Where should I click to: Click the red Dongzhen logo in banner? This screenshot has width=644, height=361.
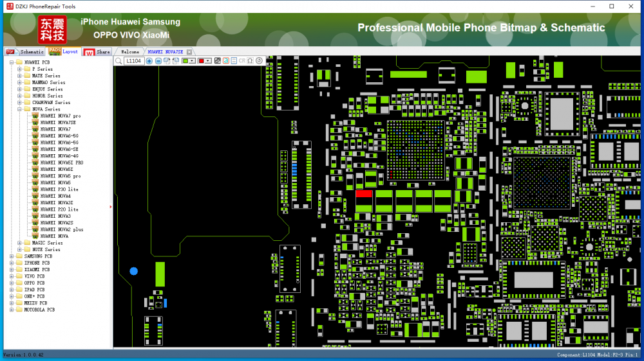click(52, 30)
